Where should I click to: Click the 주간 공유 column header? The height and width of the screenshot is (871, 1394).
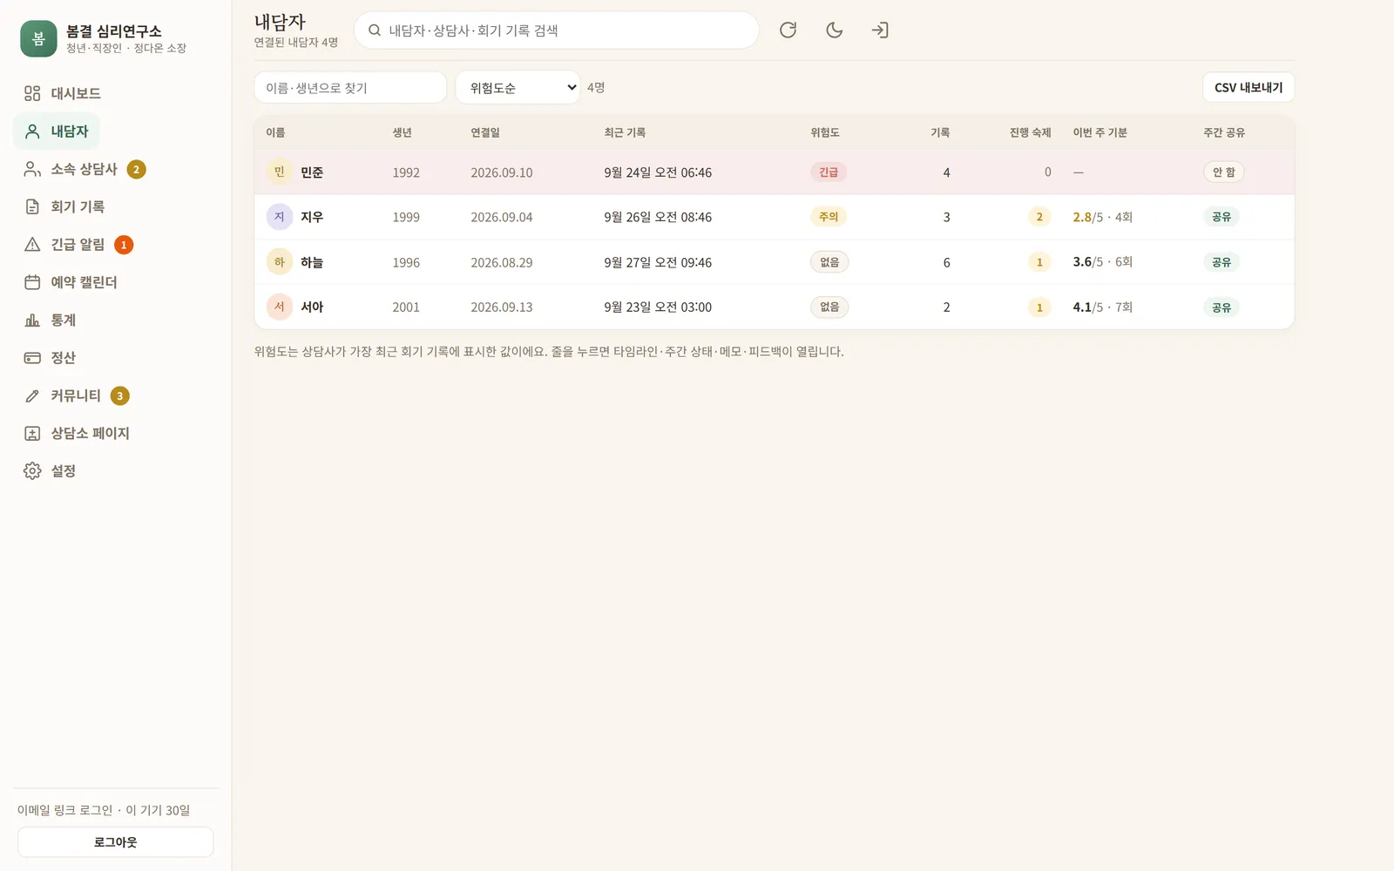click(x=1224, y=132)
